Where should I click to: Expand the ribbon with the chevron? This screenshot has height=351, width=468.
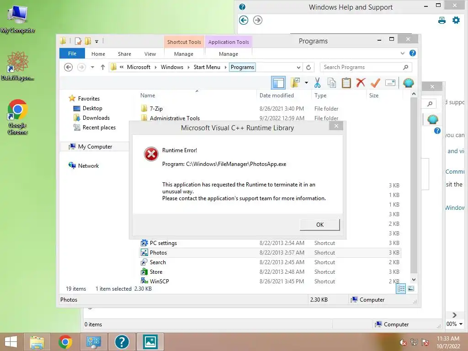point(402,53)
